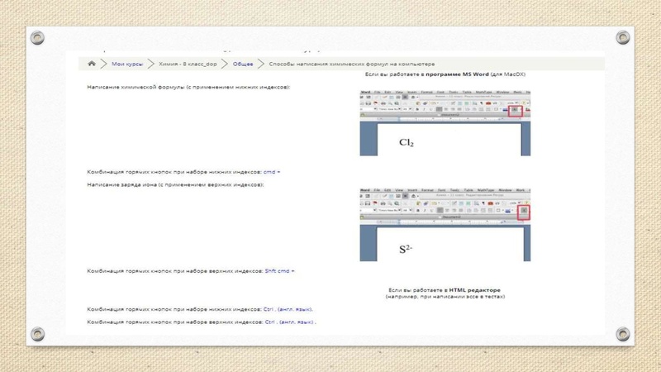
Task: Click the red-highlighted subscript button above Cl2
Action: click(515, 109)
